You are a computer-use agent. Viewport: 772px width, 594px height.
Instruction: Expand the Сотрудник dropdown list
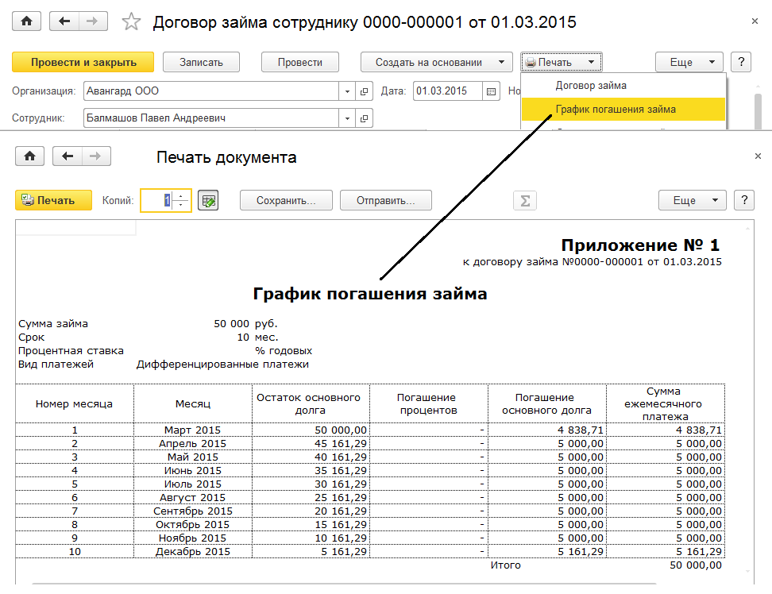(x=347, y=118)
